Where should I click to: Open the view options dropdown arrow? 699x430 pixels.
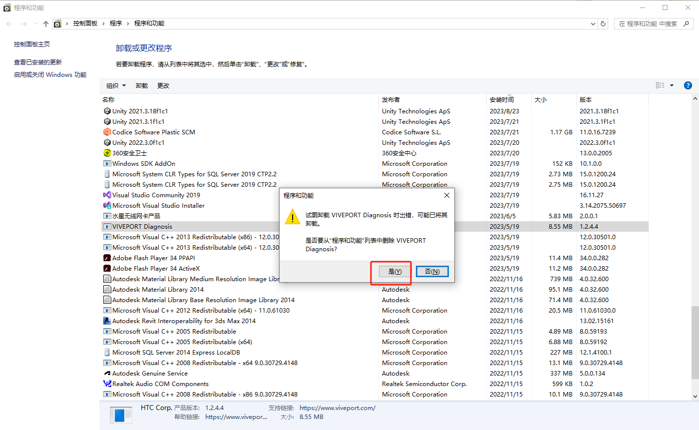tap(672, 85)
